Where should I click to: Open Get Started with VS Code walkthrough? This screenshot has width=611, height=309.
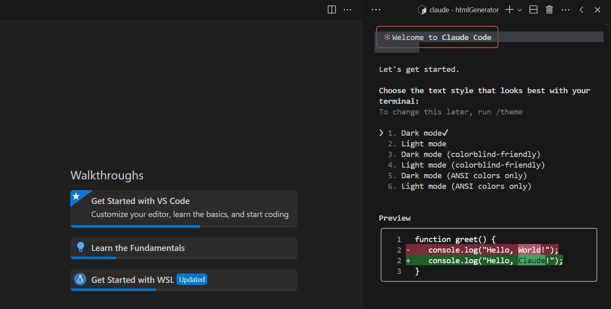tap(184, 208)
